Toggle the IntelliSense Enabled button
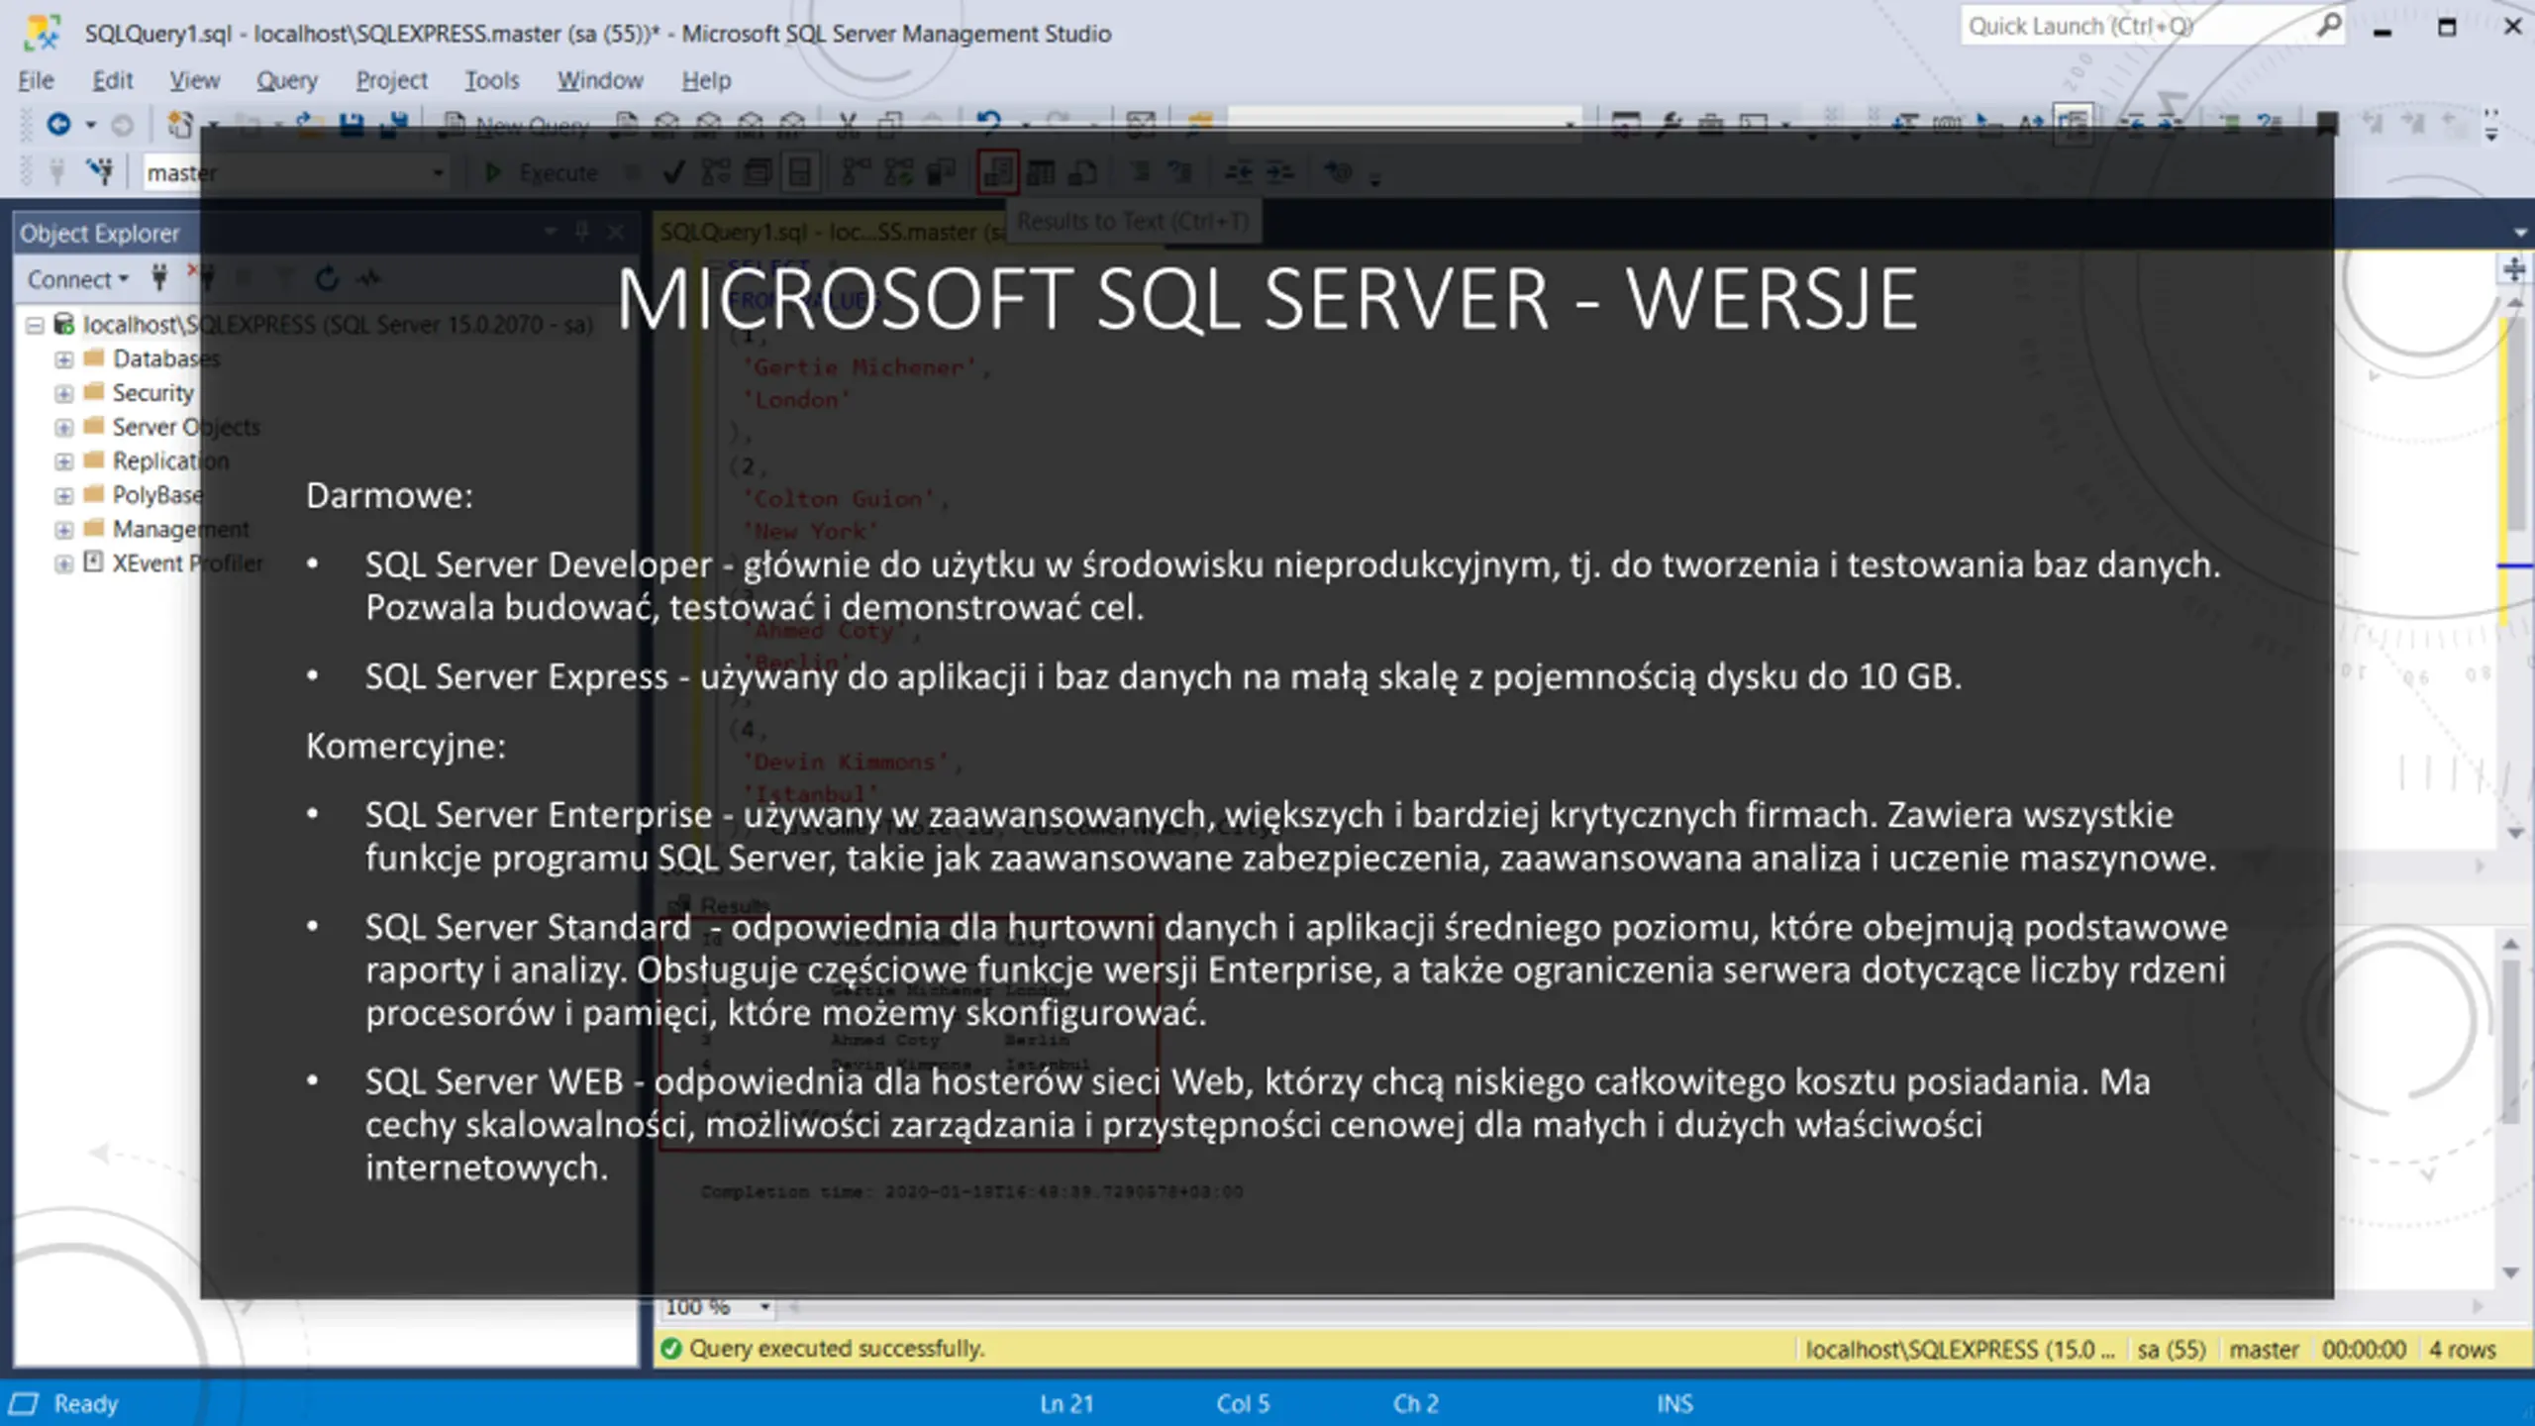Image resolution: width=2535 pixels, height=1426 pixels. tap(799, 173)
